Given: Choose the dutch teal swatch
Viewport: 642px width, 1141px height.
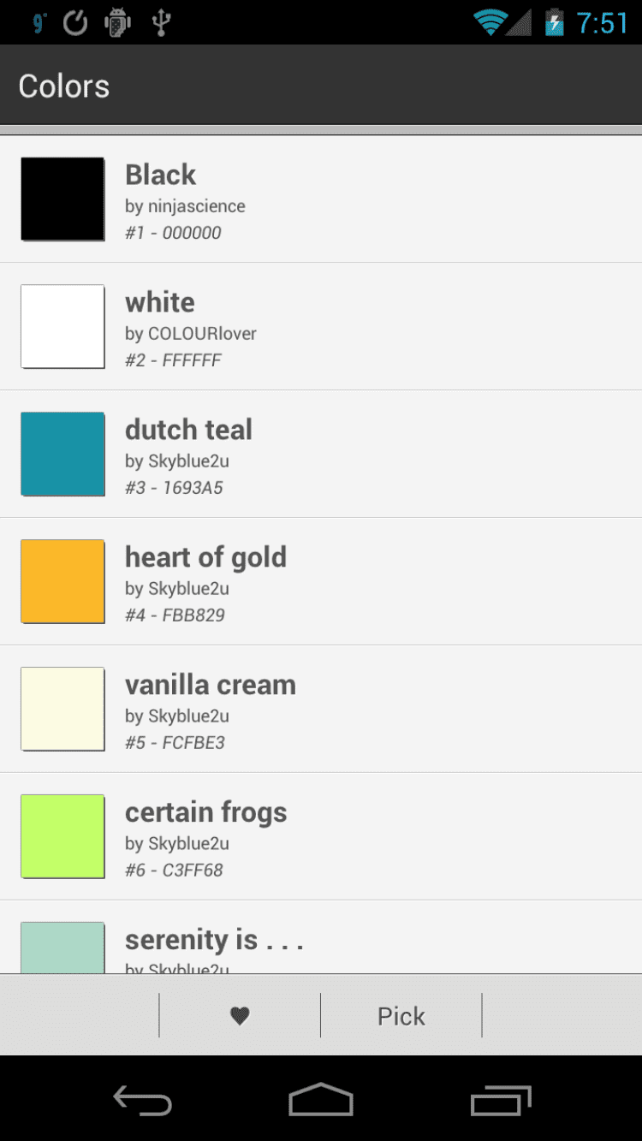Looking at the screenshot, I should point(62,454).
